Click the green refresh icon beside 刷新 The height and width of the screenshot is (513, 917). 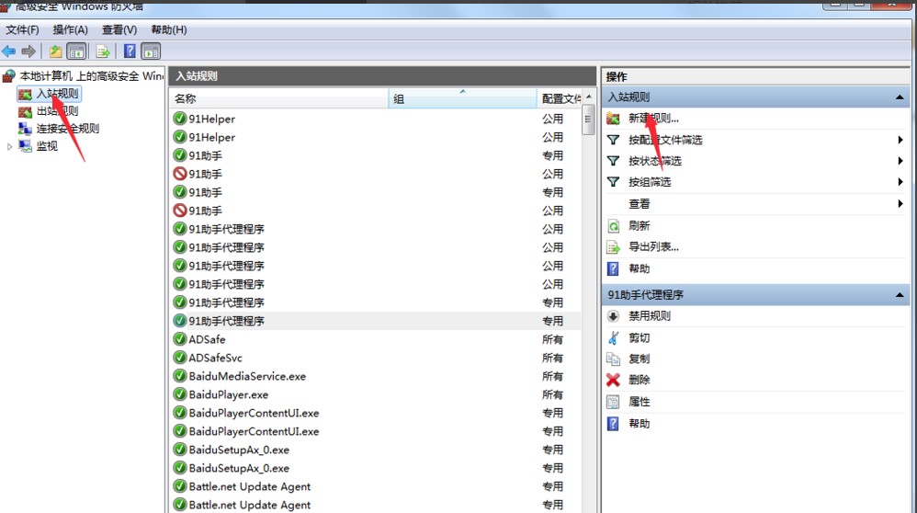(x=613, y=226)
